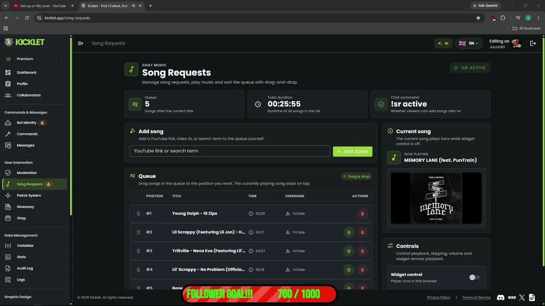Delete Lil' Scrappy - No Problem song

point(362,270)
